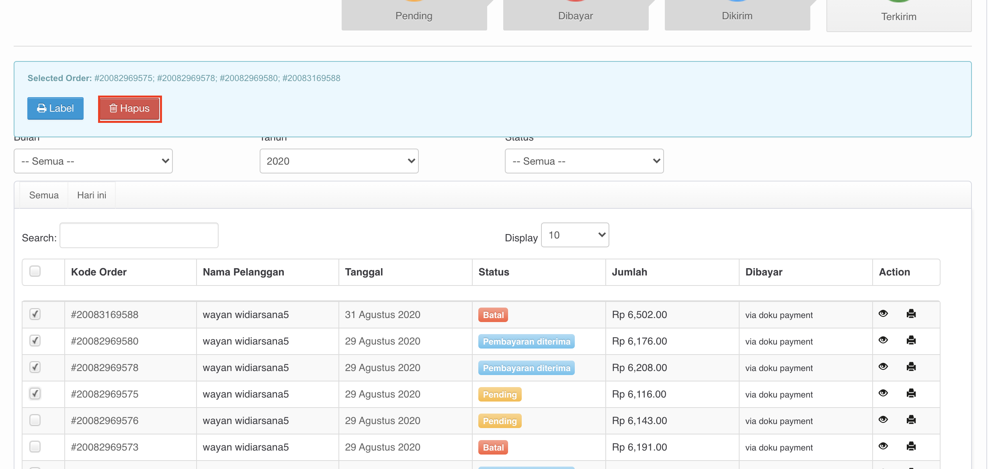Open the Display rows dropdown showing 10
Image resolution: width=992 pixels, height=469 pixels.
(575, 235)
